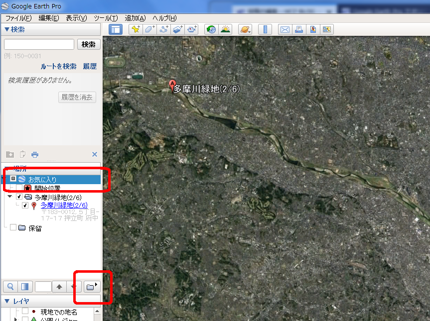Click the Google Earth Pro title icon
This screenshot has width=430, height=321.
click(x=5, y=6)
